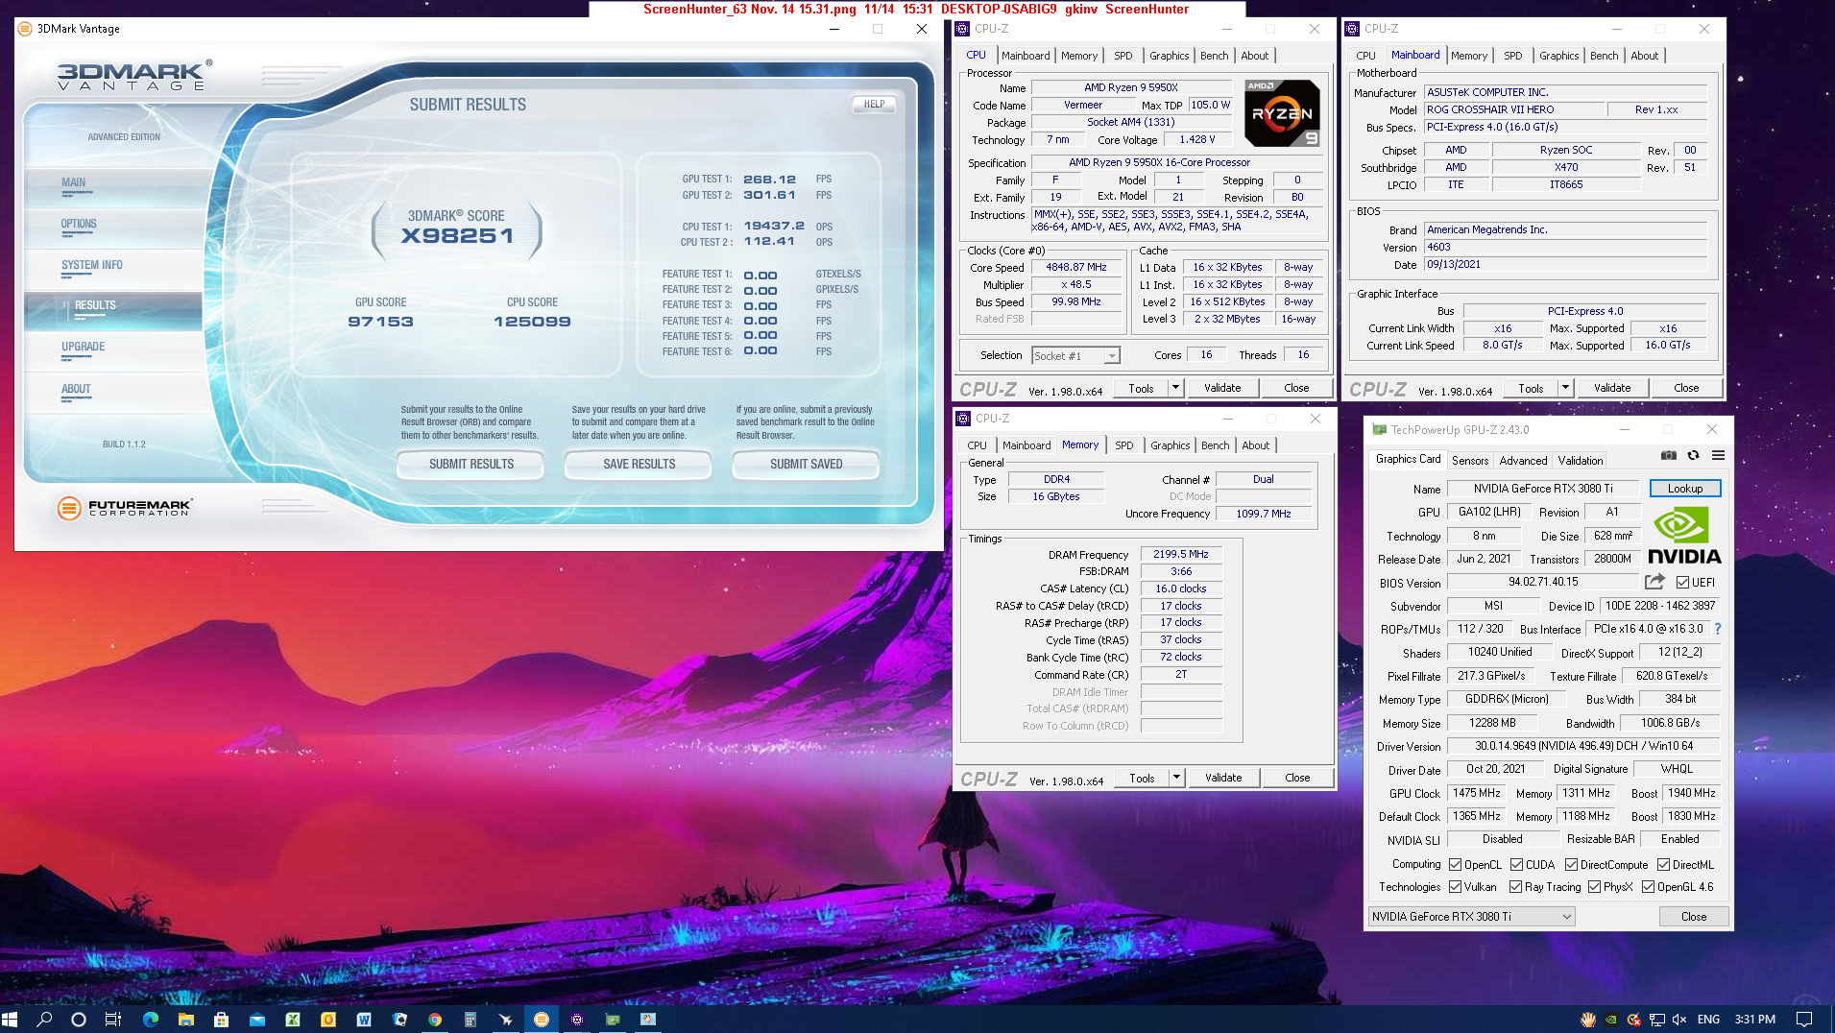Toggle the Ray Tracing checkbox
Screen dimensions: 1835x1033
point(1515,887)
